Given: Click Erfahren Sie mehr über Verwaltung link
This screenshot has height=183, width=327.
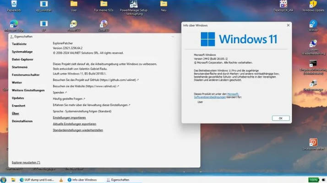Looking at the screenshot, I should tap(92, 105).
